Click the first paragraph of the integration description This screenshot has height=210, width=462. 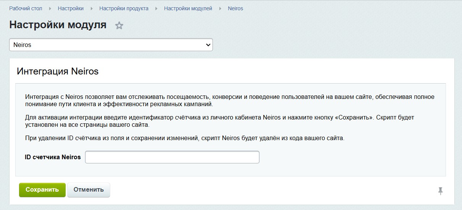[229, 100]
